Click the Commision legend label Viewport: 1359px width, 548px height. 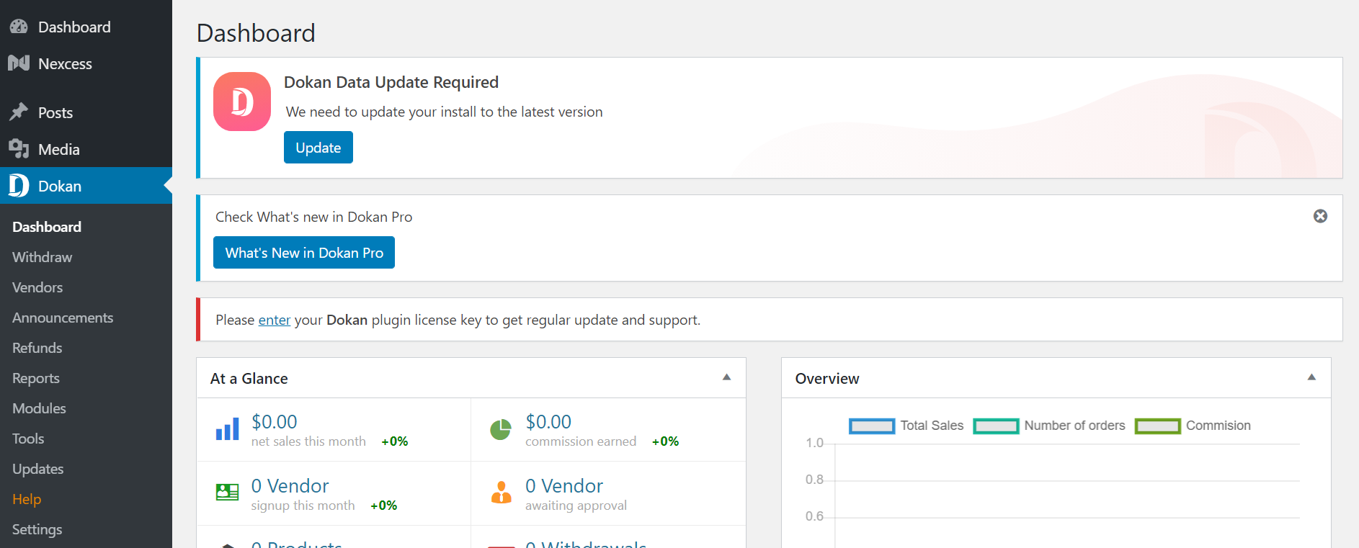1218,426
